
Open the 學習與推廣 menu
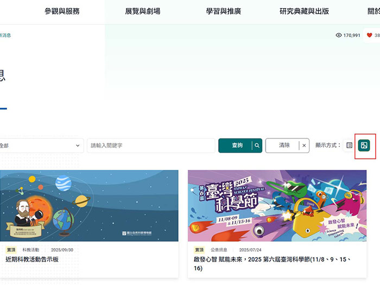click(224, 11)
